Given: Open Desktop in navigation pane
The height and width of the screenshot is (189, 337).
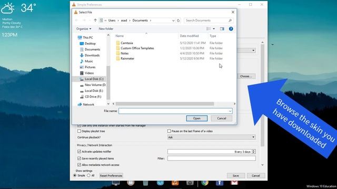Looking at the screenshot, I should click(88, 44).
